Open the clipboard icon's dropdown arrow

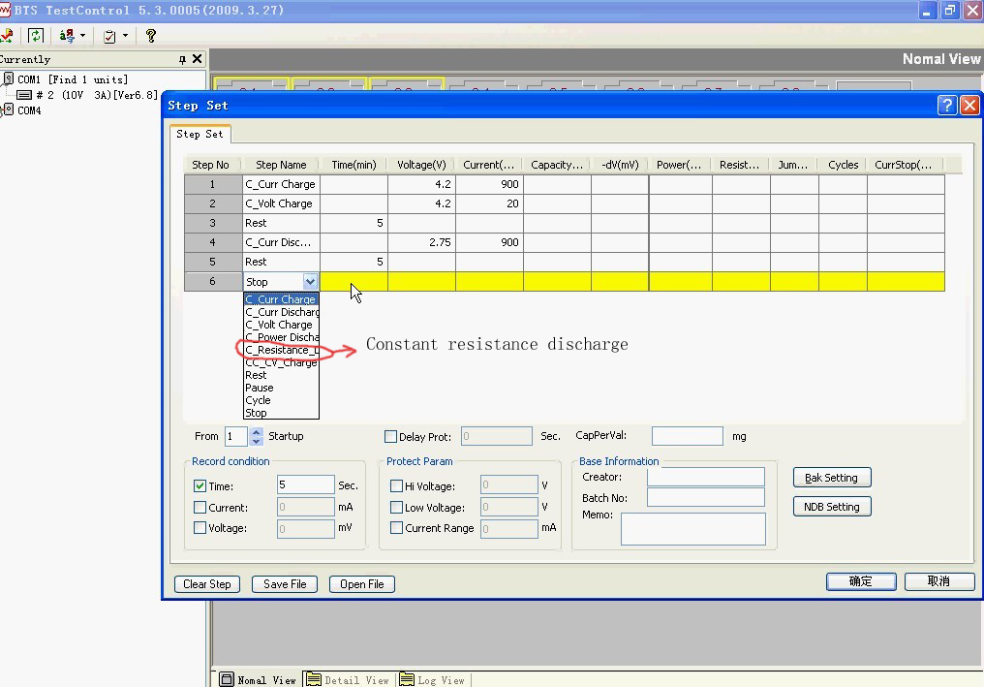(125, 35)
